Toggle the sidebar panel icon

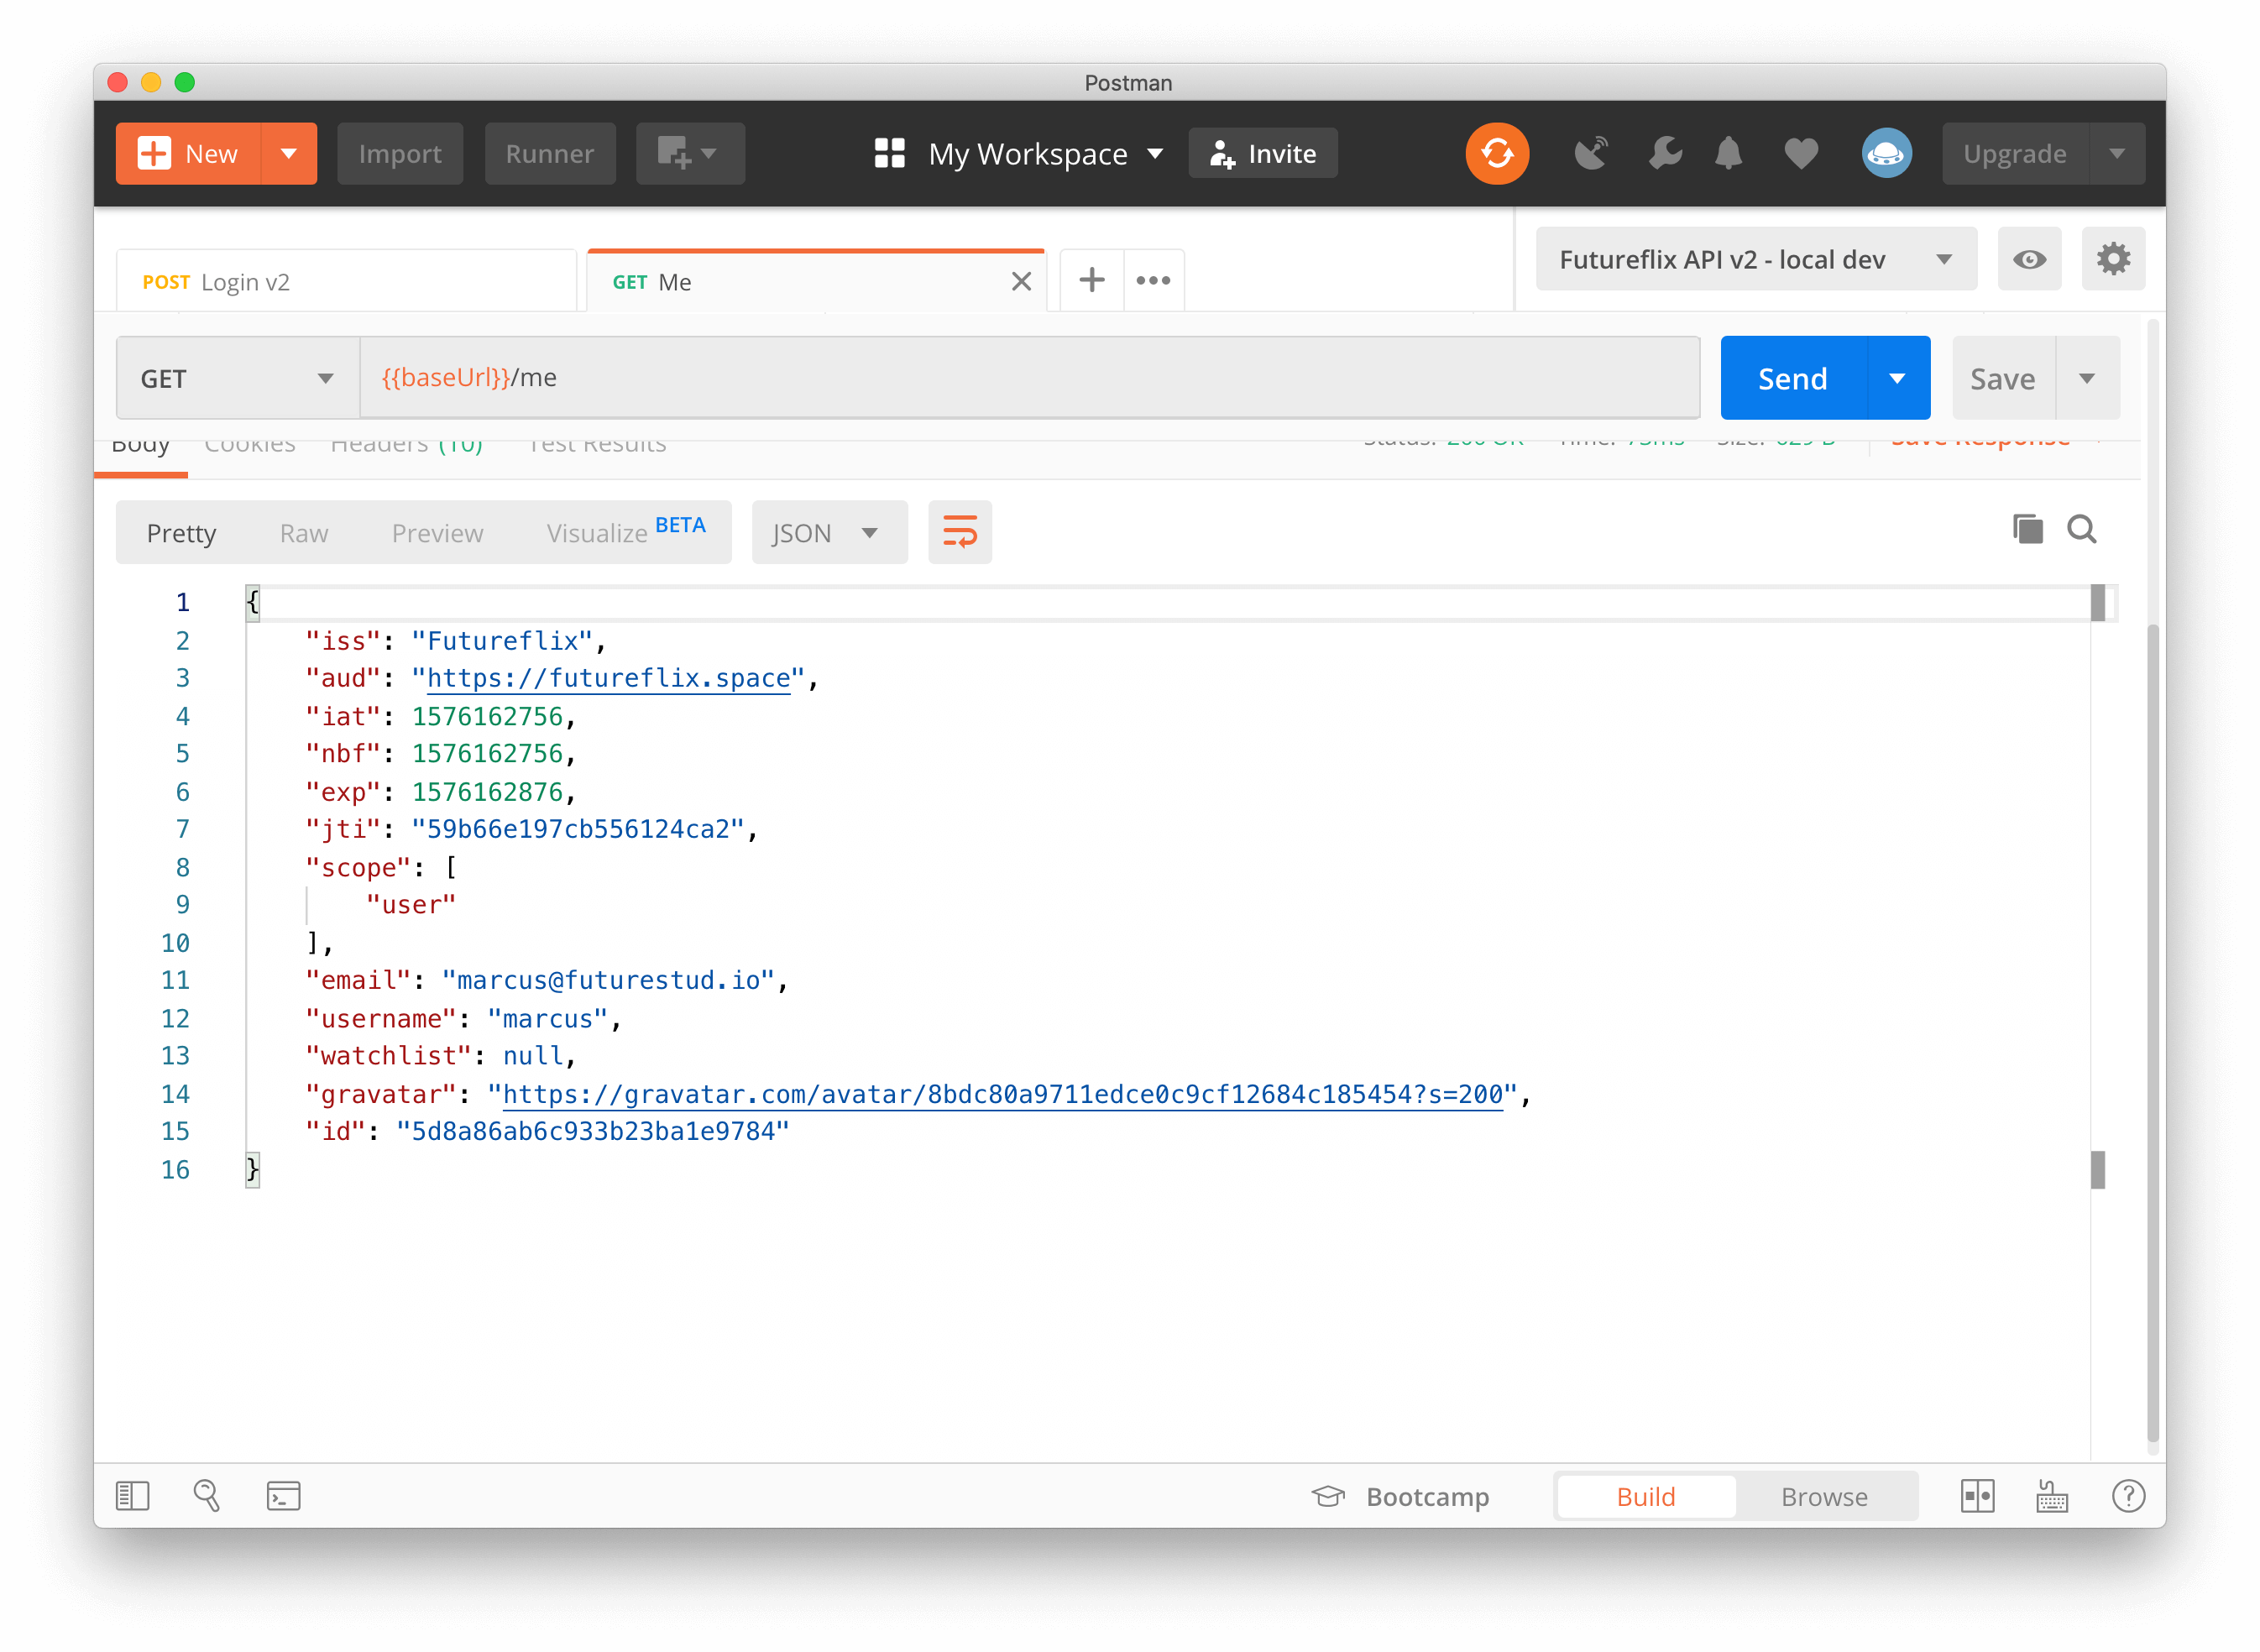(132, 1496)
